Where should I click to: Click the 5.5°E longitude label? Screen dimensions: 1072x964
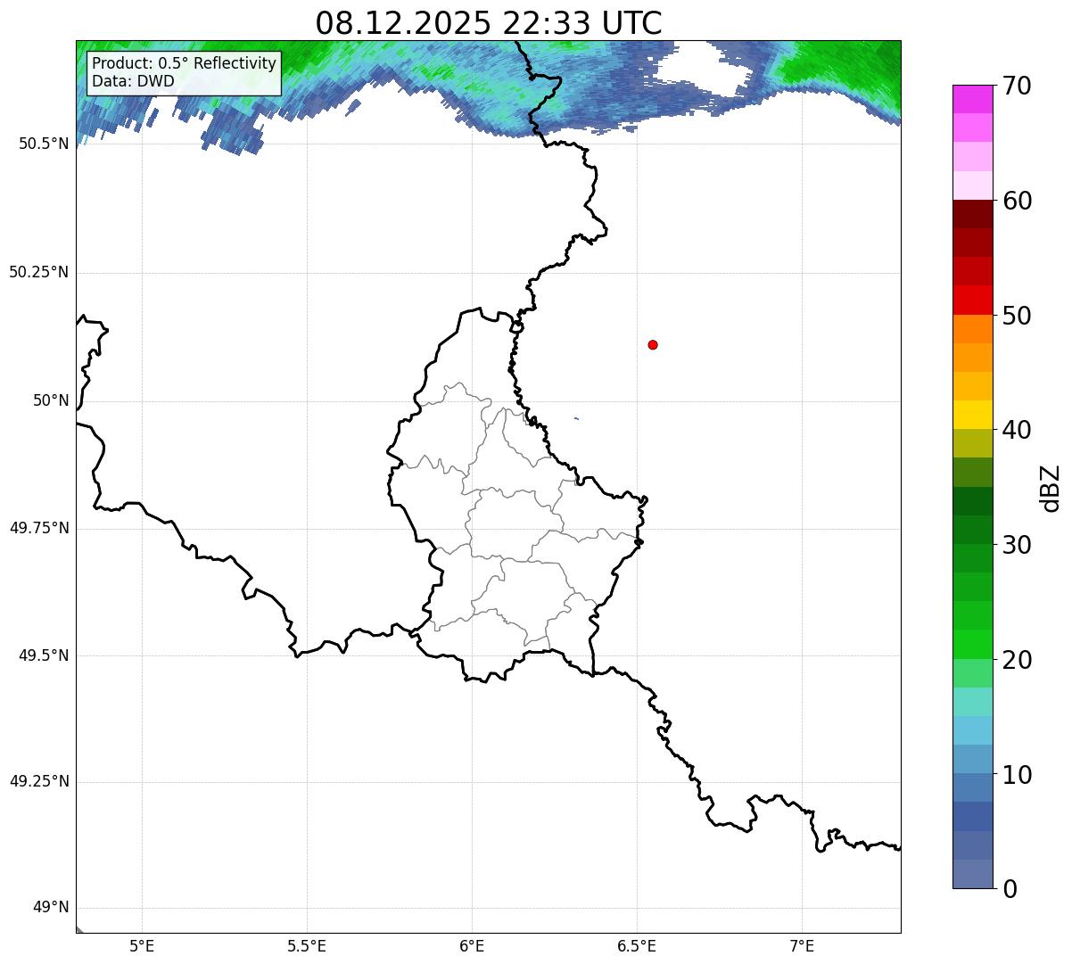[307, 945]
